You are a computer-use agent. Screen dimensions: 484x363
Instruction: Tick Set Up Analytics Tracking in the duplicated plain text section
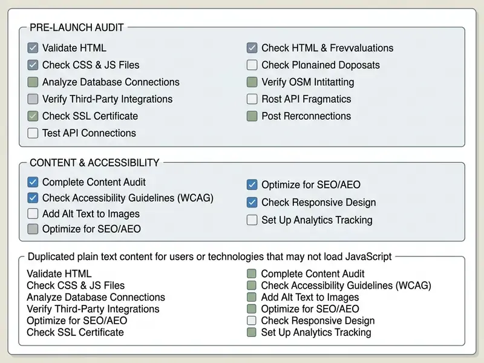pos(252,332)
